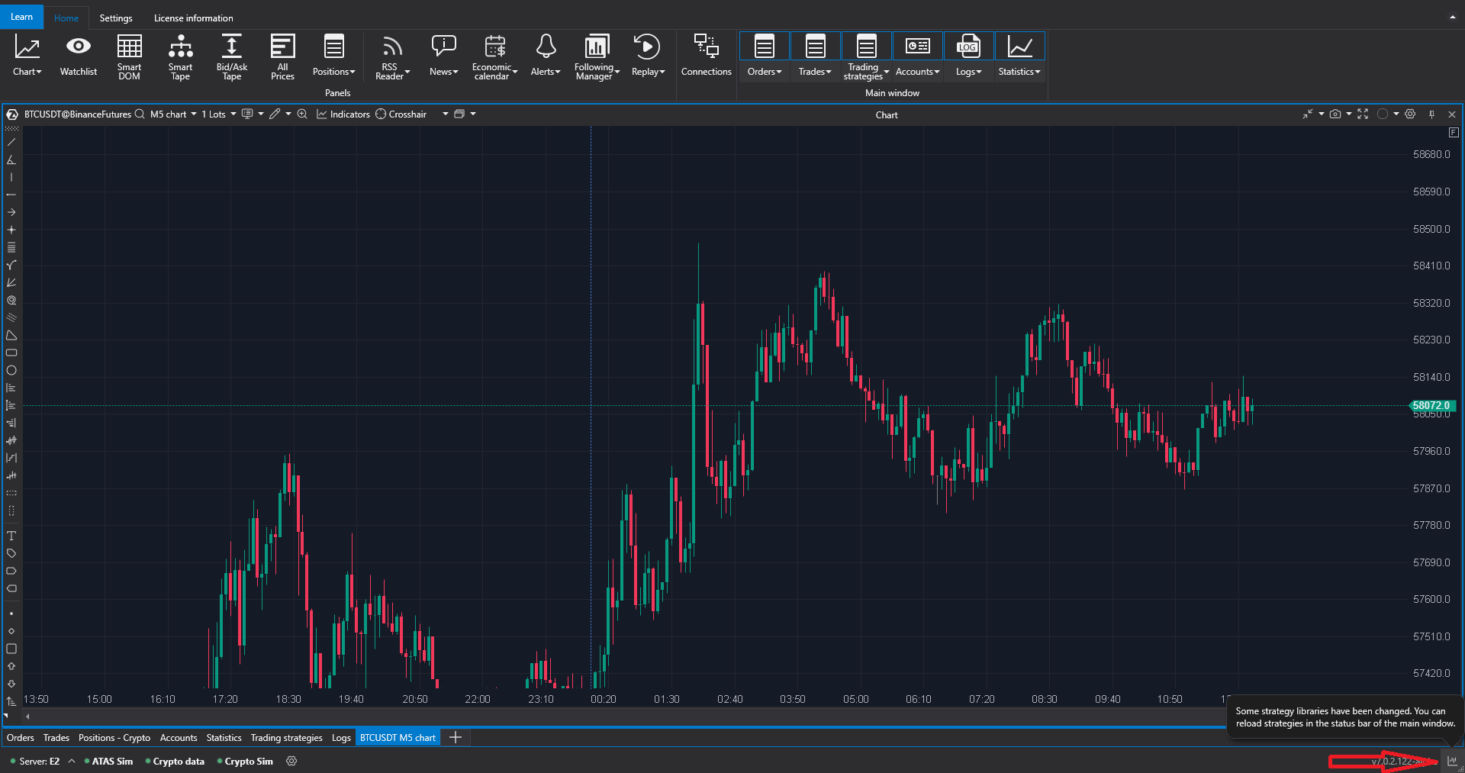Click the chart horizontal scrollbar left arrow

coord(28,717)
